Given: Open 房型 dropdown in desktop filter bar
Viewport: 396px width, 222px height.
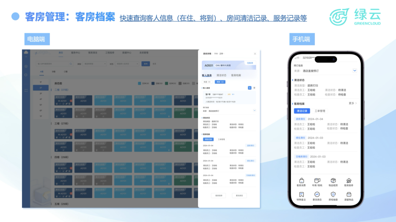Looking at the screenshot, I should [95, 64].
